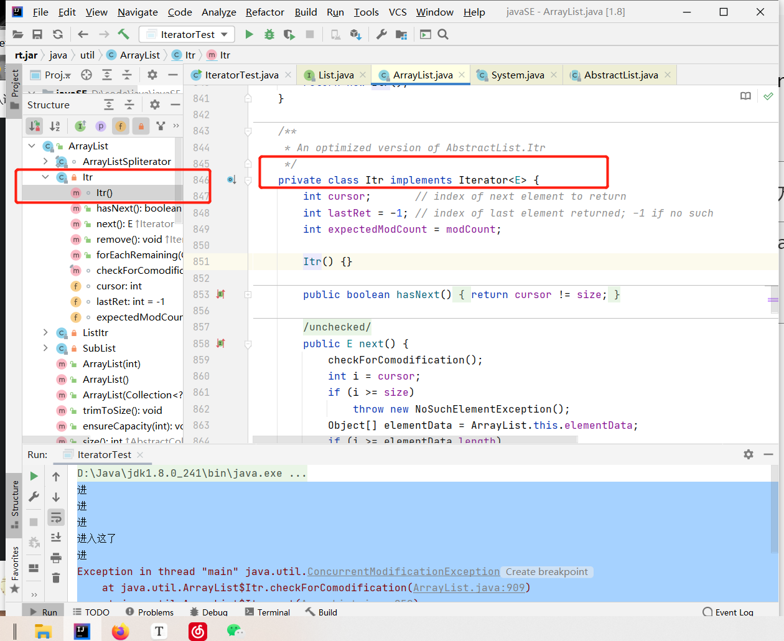Hide the Structure panel with minus icon
Viewport: 784px width, 641px height.
[x=175, y=105]
